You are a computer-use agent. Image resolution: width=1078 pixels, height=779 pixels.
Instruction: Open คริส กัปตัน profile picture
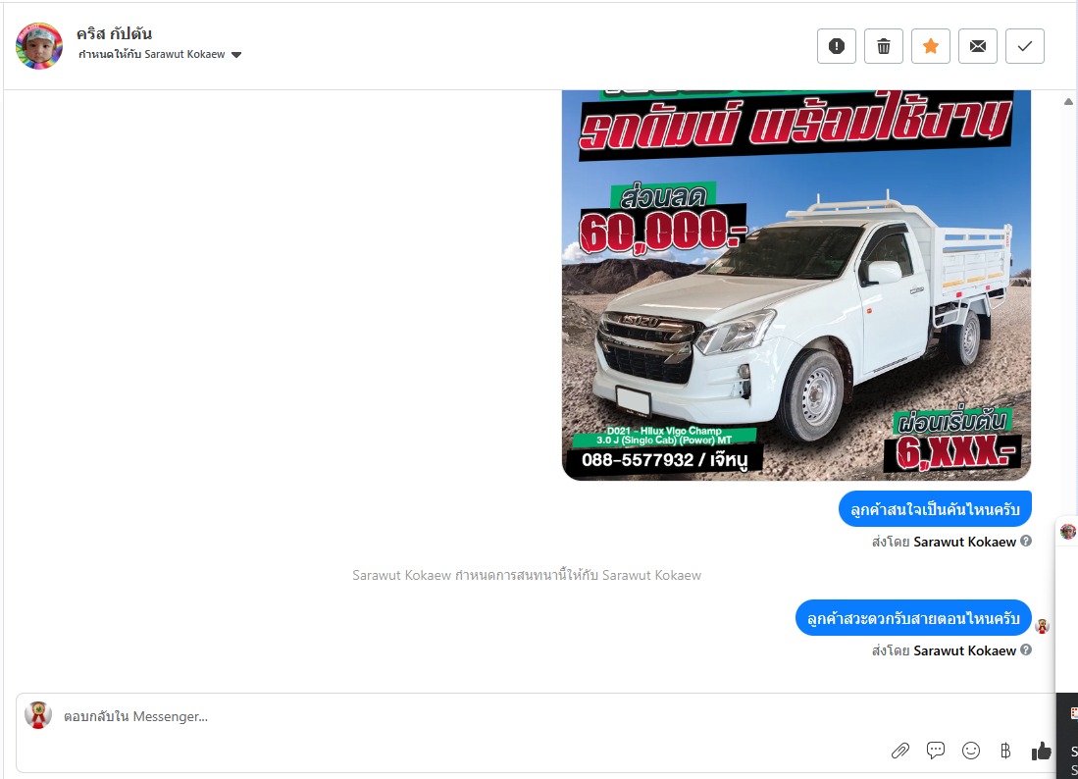click(x=39, y=46)
